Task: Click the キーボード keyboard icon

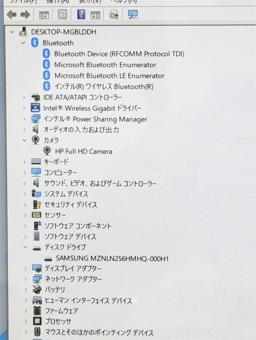Action: pyautogui.click(x=36, y=162)
